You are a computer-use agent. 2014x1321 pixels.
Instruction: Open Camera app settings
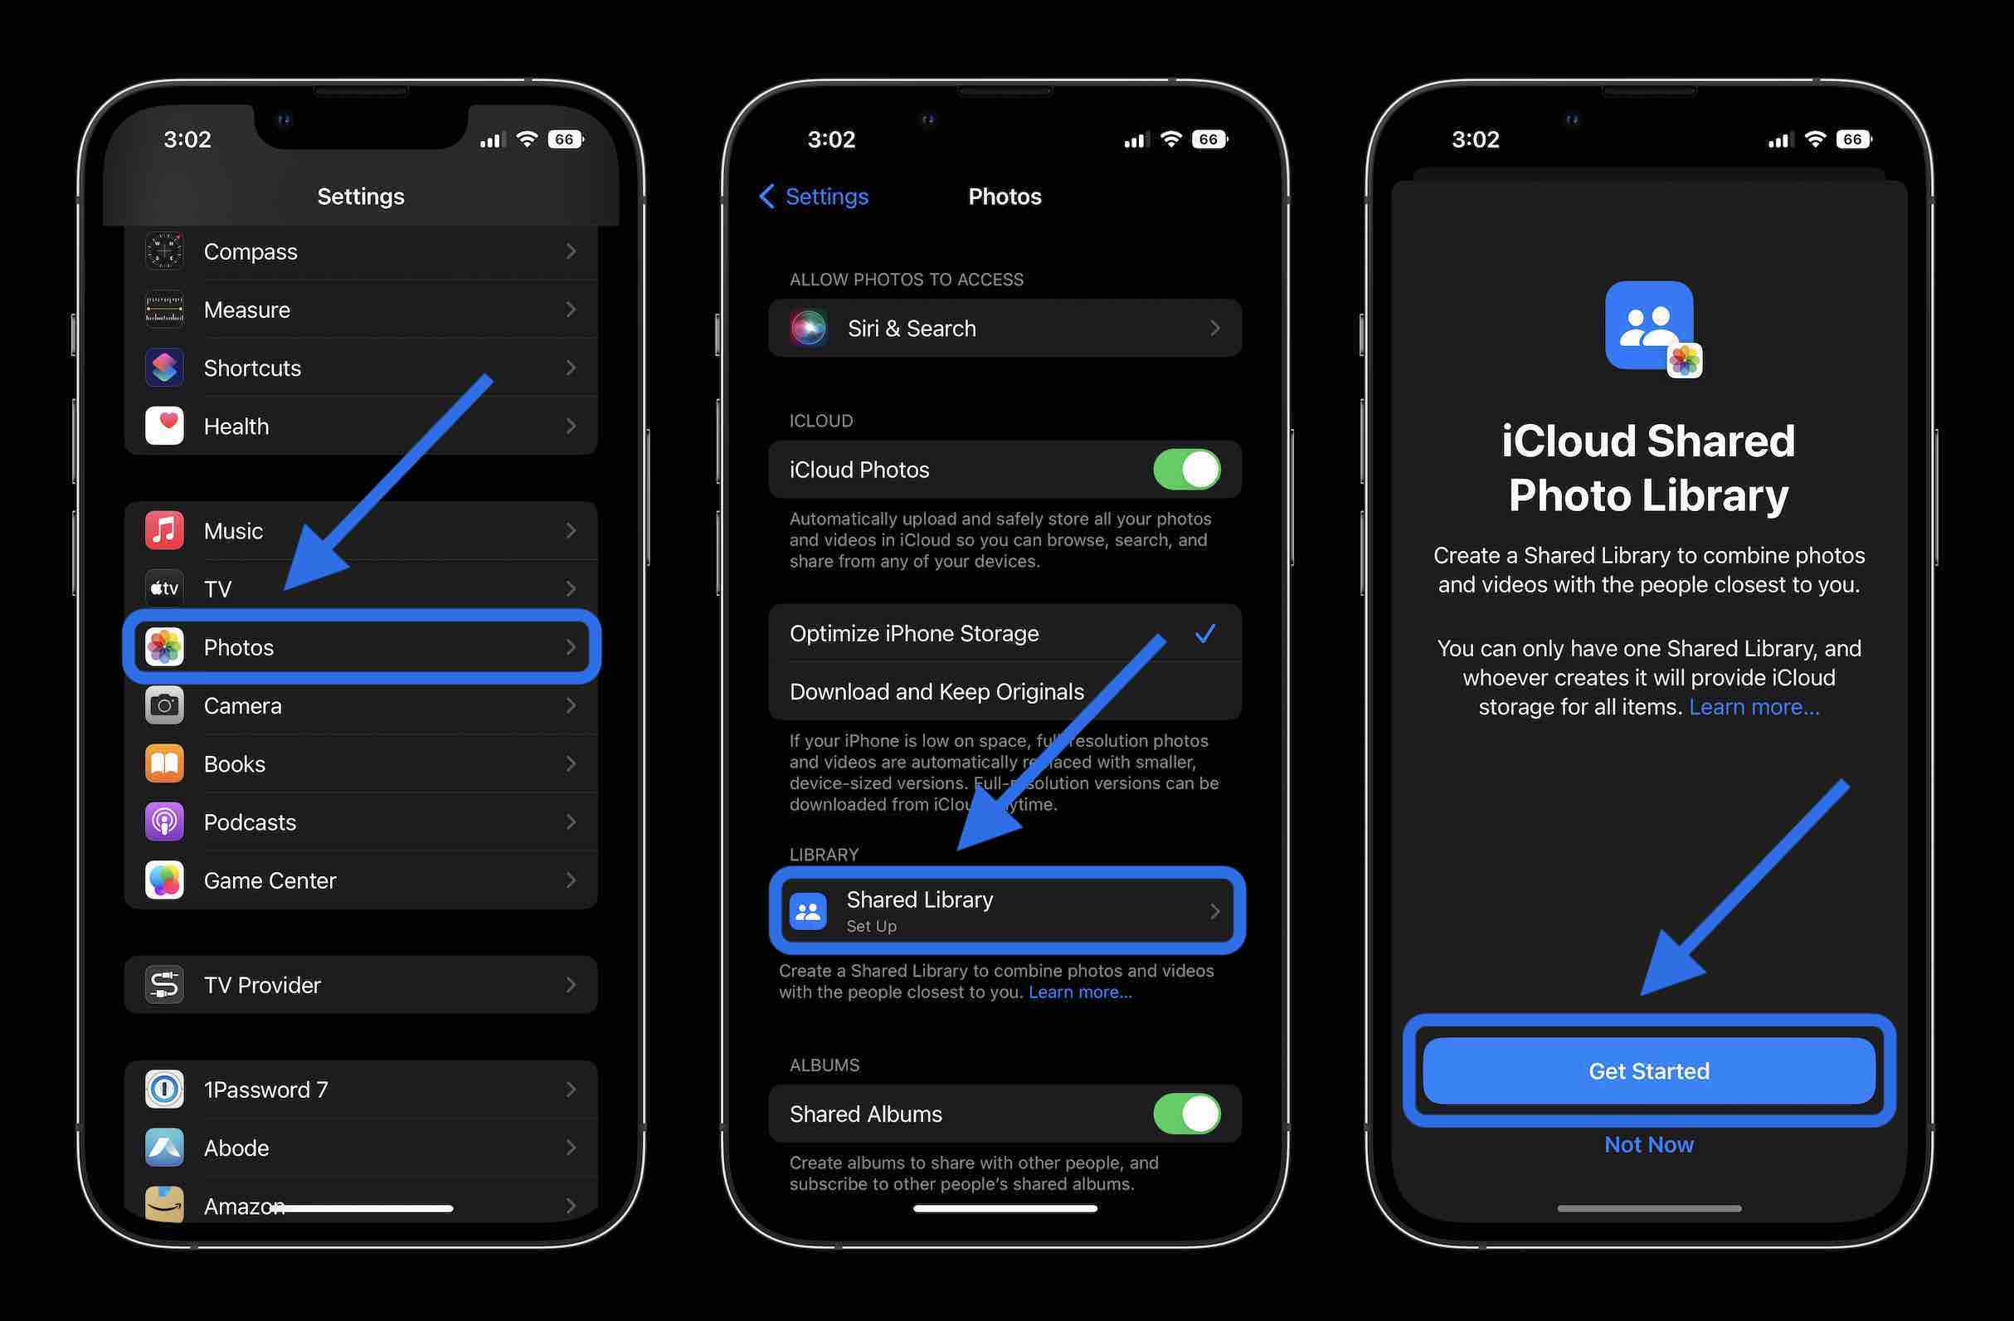359,704
